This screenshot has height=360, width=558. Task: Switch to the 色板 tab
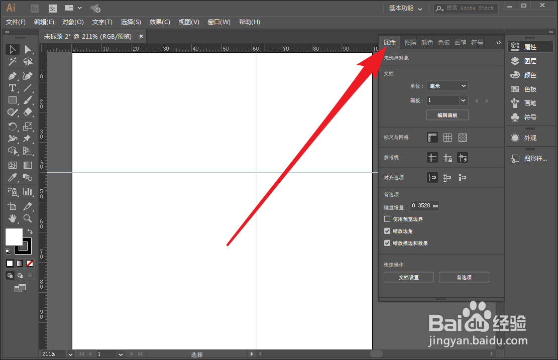coord(444,43)
